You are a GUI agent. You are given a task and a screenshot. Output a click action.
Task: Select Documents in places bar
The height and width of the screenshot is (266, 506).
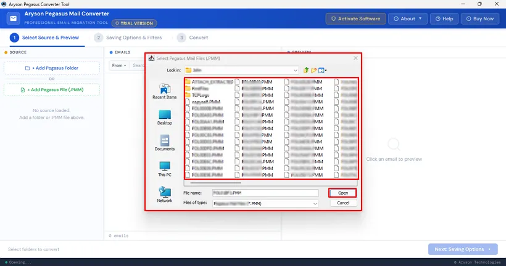pyautogui.click(x=165, y=143)
